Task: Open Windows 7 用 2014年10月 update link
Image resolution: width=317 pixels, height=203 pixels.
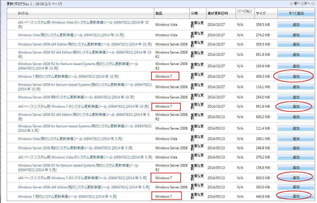Action: point(68,76)
